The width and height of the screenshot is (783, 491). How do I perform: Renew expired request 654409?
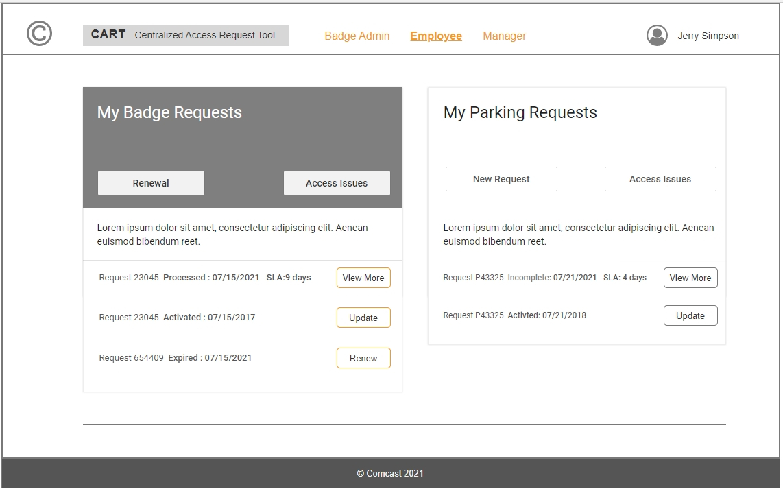point(363,358)
